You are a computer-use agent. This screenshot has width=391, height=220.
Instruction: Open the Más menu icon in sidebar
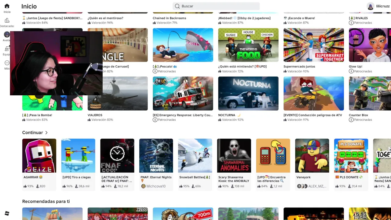pyautogui.click(x=7, y=63)
